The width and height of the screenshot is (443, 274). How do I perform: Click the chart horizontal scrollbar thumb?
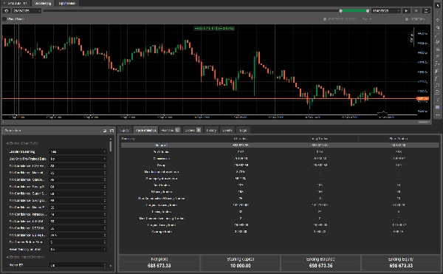point(423,122)
